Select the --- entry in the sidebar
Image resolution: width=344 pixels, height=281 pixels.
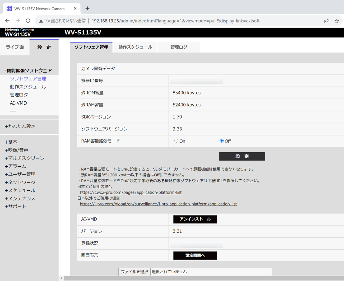[13, 111]
